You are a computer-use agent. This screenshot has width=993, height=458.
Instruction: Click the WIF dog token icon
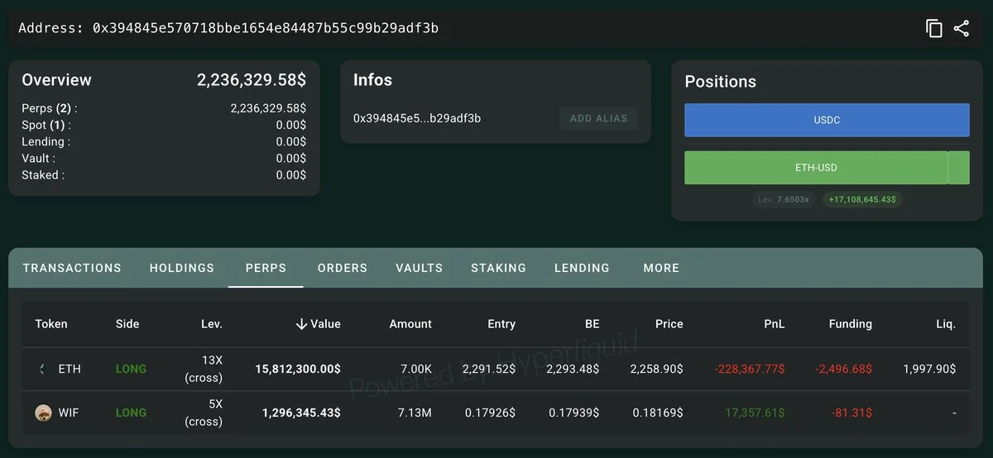point(43,413)
